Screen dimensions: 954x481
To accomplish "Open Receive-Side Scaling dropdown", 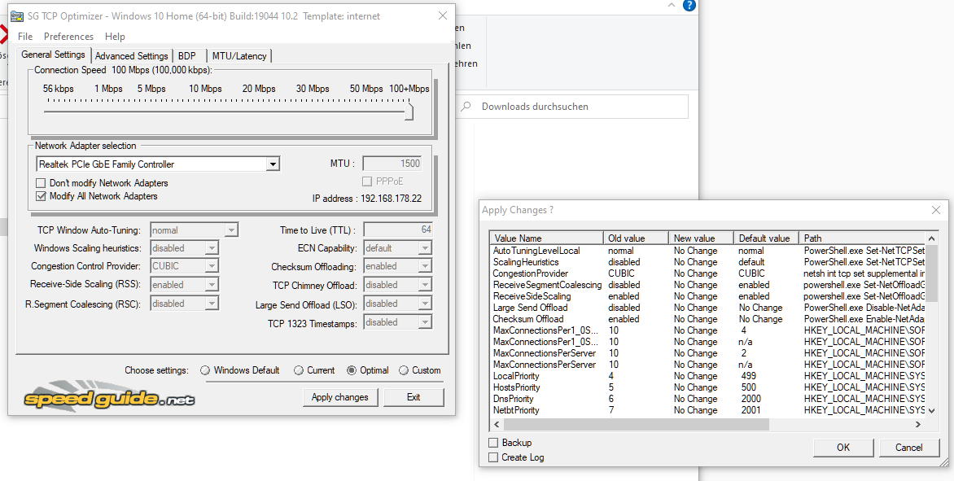I will [211, 285].
